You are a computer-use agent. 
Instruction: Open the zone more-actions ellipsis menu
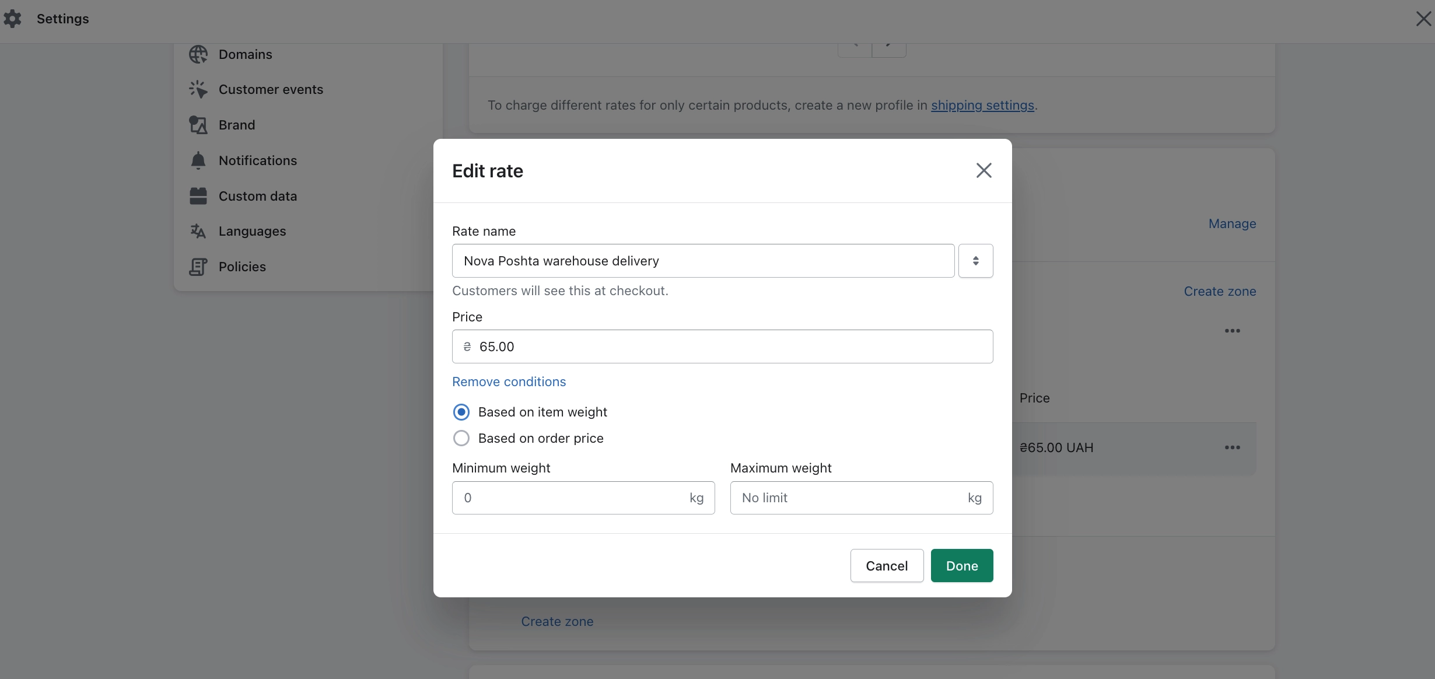point(1233,331)
